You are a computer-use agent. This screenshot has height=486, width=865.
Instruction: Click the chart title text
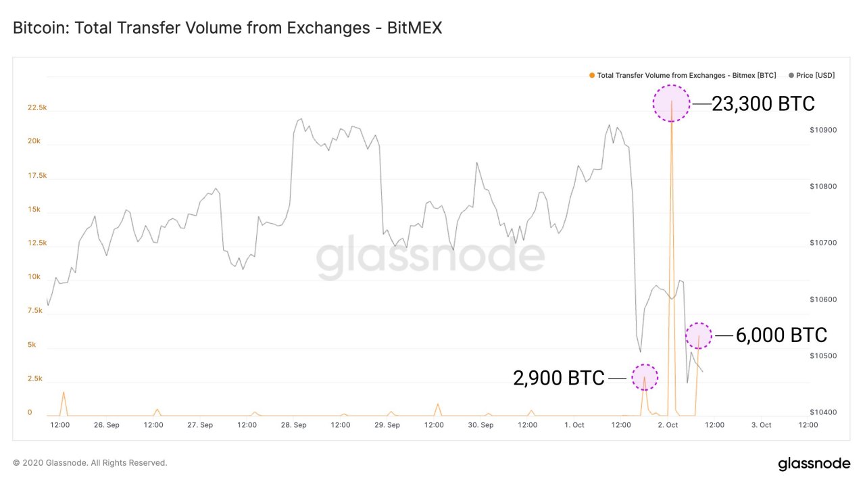[228, 28]
